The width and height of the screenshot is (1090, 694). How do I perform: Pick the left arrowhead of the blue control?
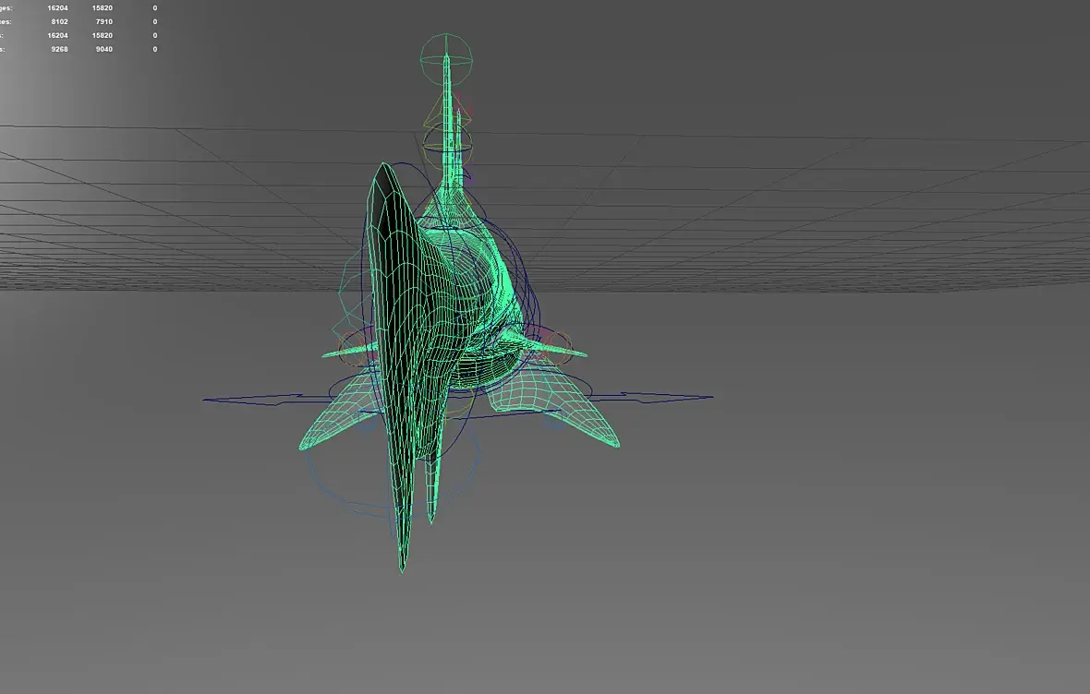pos(254,400)
